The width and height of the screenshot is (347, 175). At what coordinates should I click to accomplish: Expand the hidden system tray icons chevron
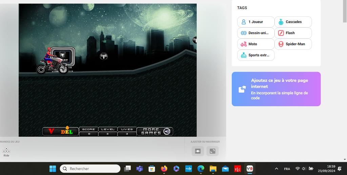pyautogui.click(x=277, y=169)
